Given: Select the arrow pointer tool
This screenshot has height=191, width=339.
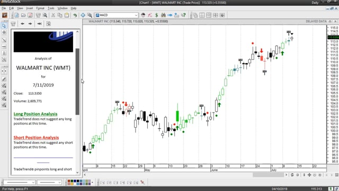Looking at the screenshot, I should pyautogui.click(x=4, y=25).
